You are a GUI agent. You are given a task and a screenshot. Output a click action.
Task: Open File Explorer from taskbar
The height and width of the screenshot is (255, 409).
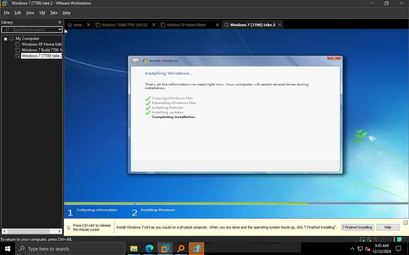click(134, 249)
